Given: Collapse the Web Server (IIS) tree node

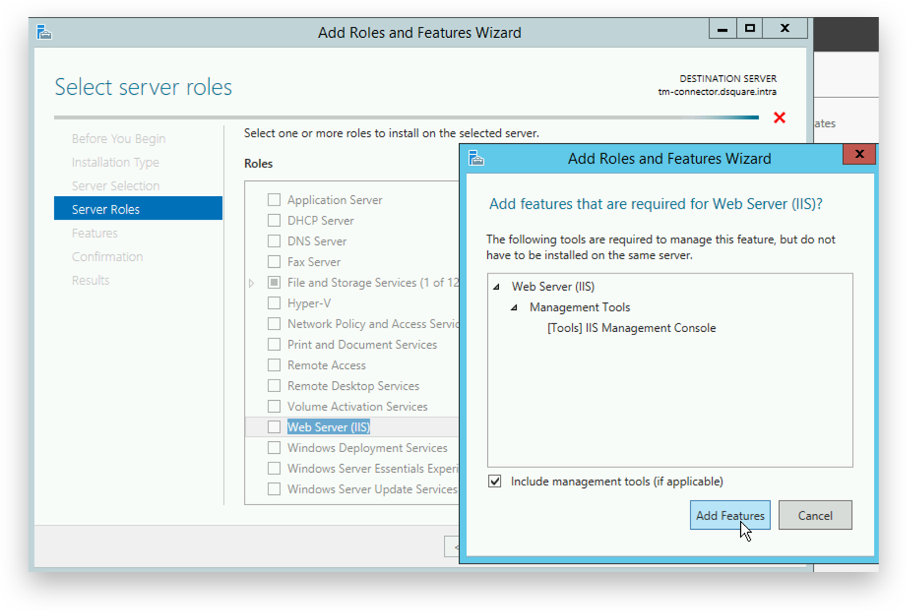Looking at the screenshot, I should (x=496, y=287).
